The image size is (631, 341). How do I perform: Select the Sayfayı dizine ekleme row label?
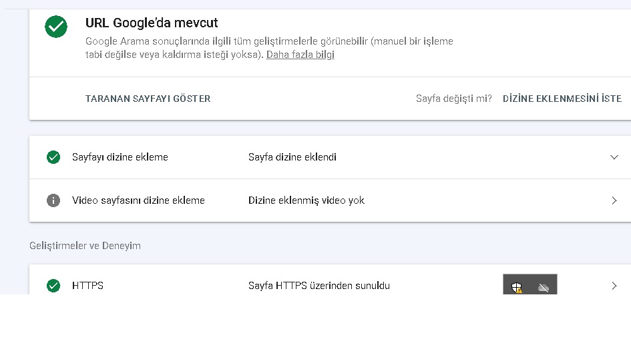(x=120, y=157)
